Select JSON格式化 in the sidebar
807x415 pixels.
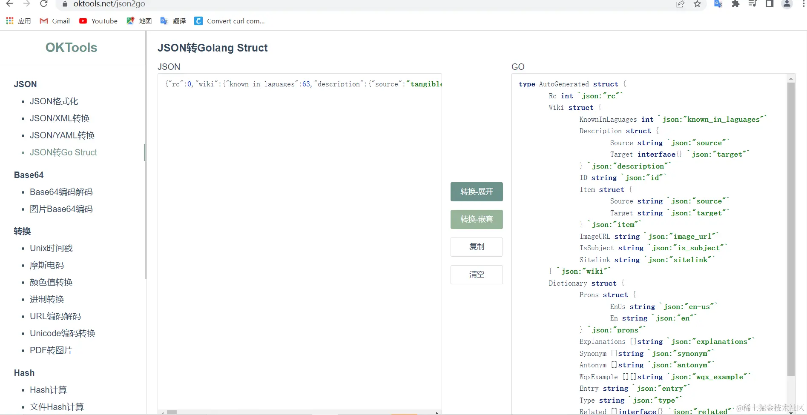pyautogui.click(x=54, y=101)
